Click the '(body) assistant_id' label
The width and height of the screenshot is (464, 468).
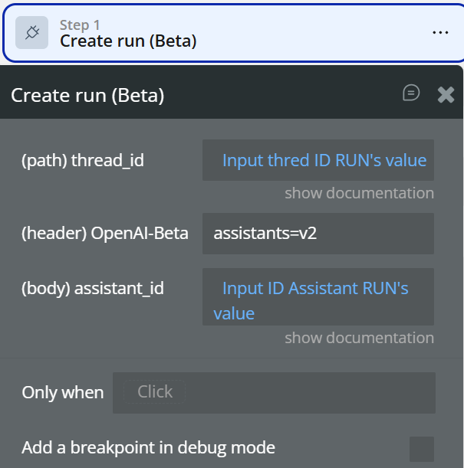(x=92, y=289)
